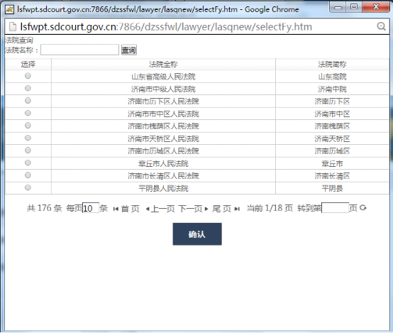Image resolution: width=393 pixels, height=333 pixels.
Task: Click the zoom magnifier icon in address bar
Action: (381, 26)
